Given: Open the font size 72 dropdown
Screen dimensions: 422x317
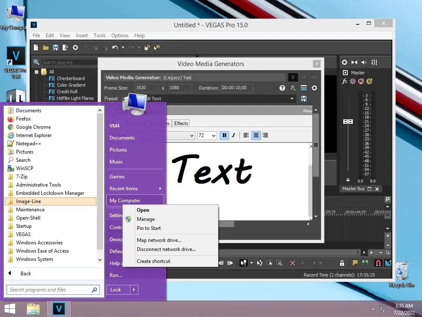Looking at the screenshot, I should pyautogui.click(x=213, y=135).
